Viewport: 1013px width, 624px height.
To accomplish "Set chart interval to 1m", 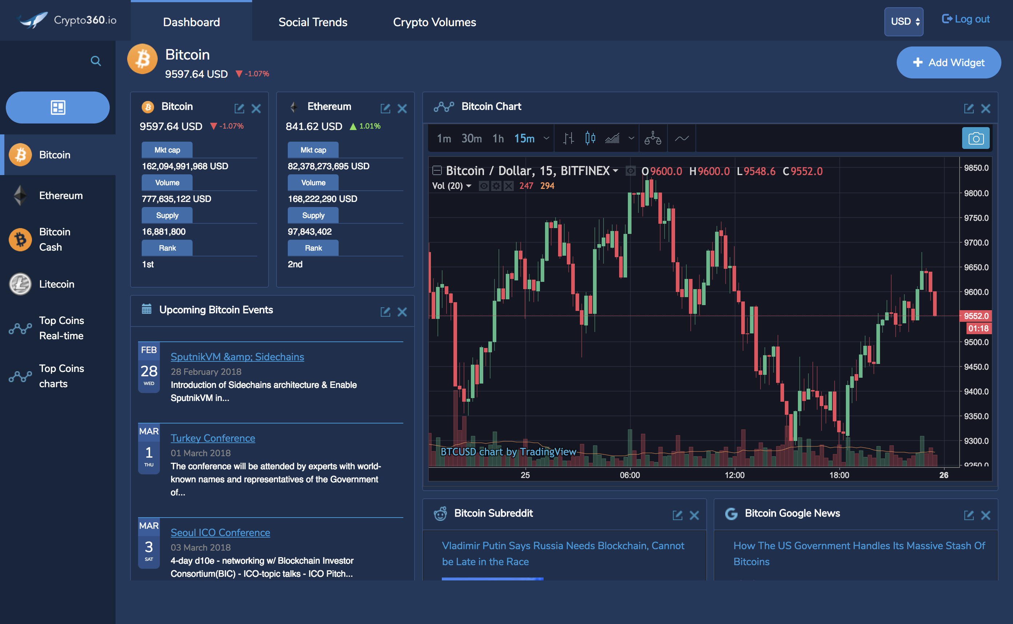I will pos(444,138).
